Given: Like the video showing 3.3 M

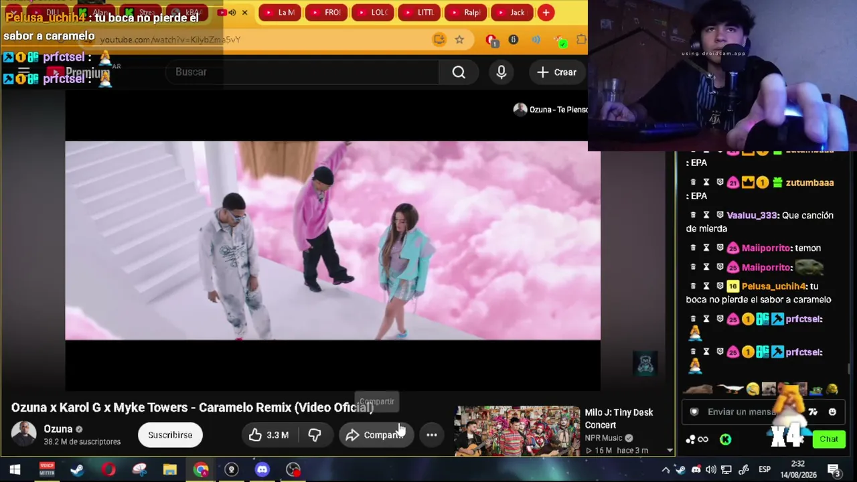Looking at the screenshot, I should click(x=268, y=435).
